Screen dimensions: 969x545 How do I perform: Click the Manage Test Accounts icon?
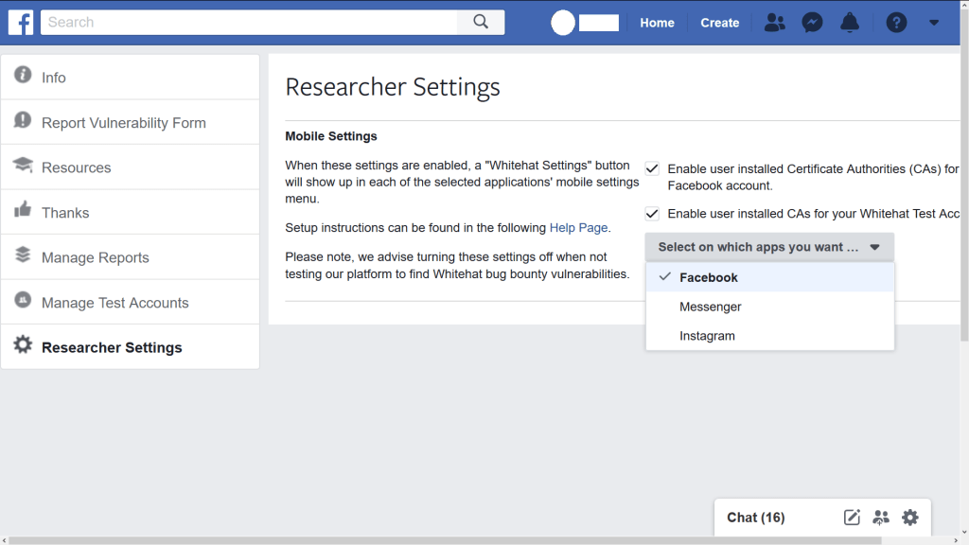pos(23,300)
